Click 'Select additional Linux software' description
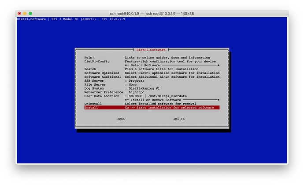The height and width of the screenshot is (185, 304). [172, 77]
